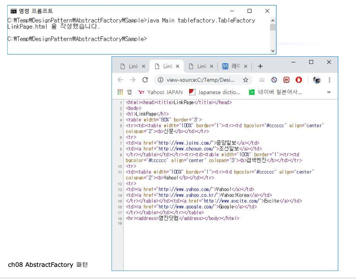This screenshot has height=279, width=356.
Task: Click the command prompt scrollbar down arrow
Action: pos(273,51)
